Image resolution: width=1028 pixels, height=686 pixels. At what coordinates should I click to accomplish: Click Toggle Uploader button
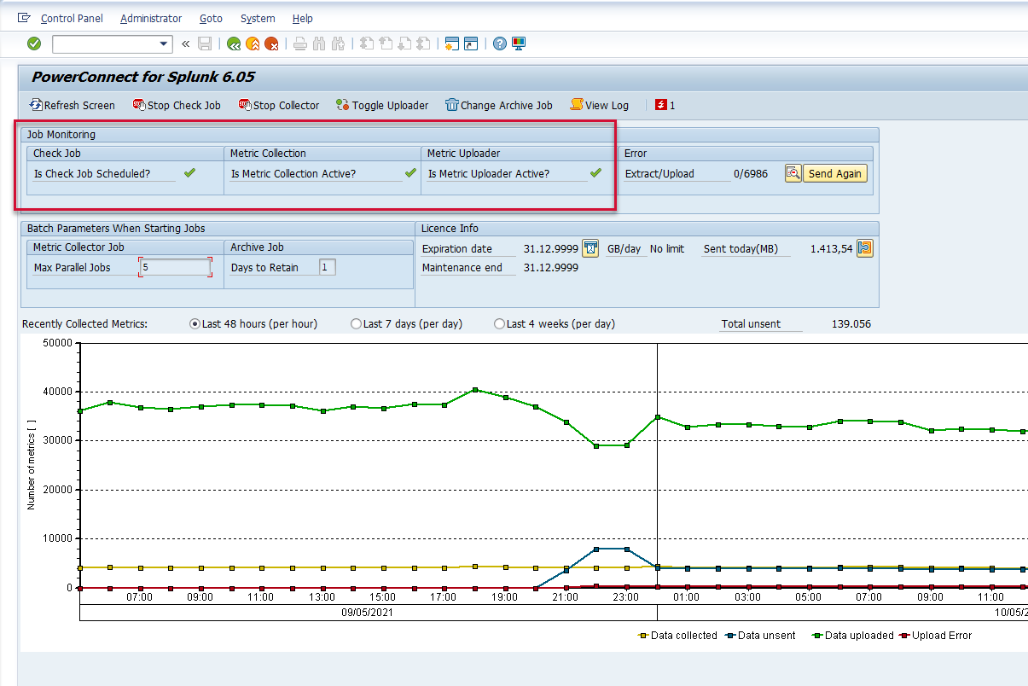pos(382,105)
